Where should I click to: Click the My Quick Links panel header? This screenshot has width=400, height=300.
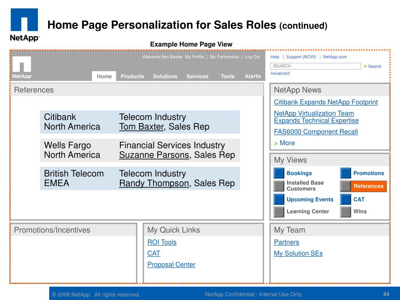pyautogui.click(x=203, y=230)
